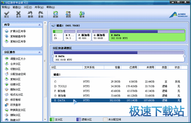The height and width of the screenshot is (123, 191).
Task: Select the D:T... partition block in disk map
Action: pos(70,35)
